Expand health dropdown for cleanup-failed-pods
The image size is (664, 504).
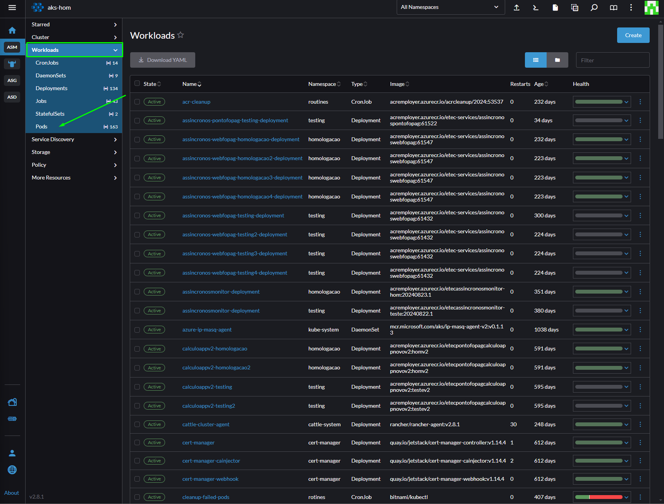coord(626,497)
